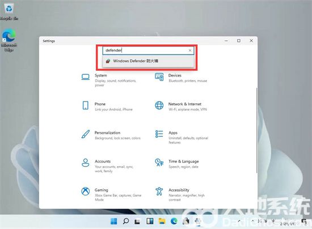Click the firewall icon in the search suggestion

pos(108,61)
